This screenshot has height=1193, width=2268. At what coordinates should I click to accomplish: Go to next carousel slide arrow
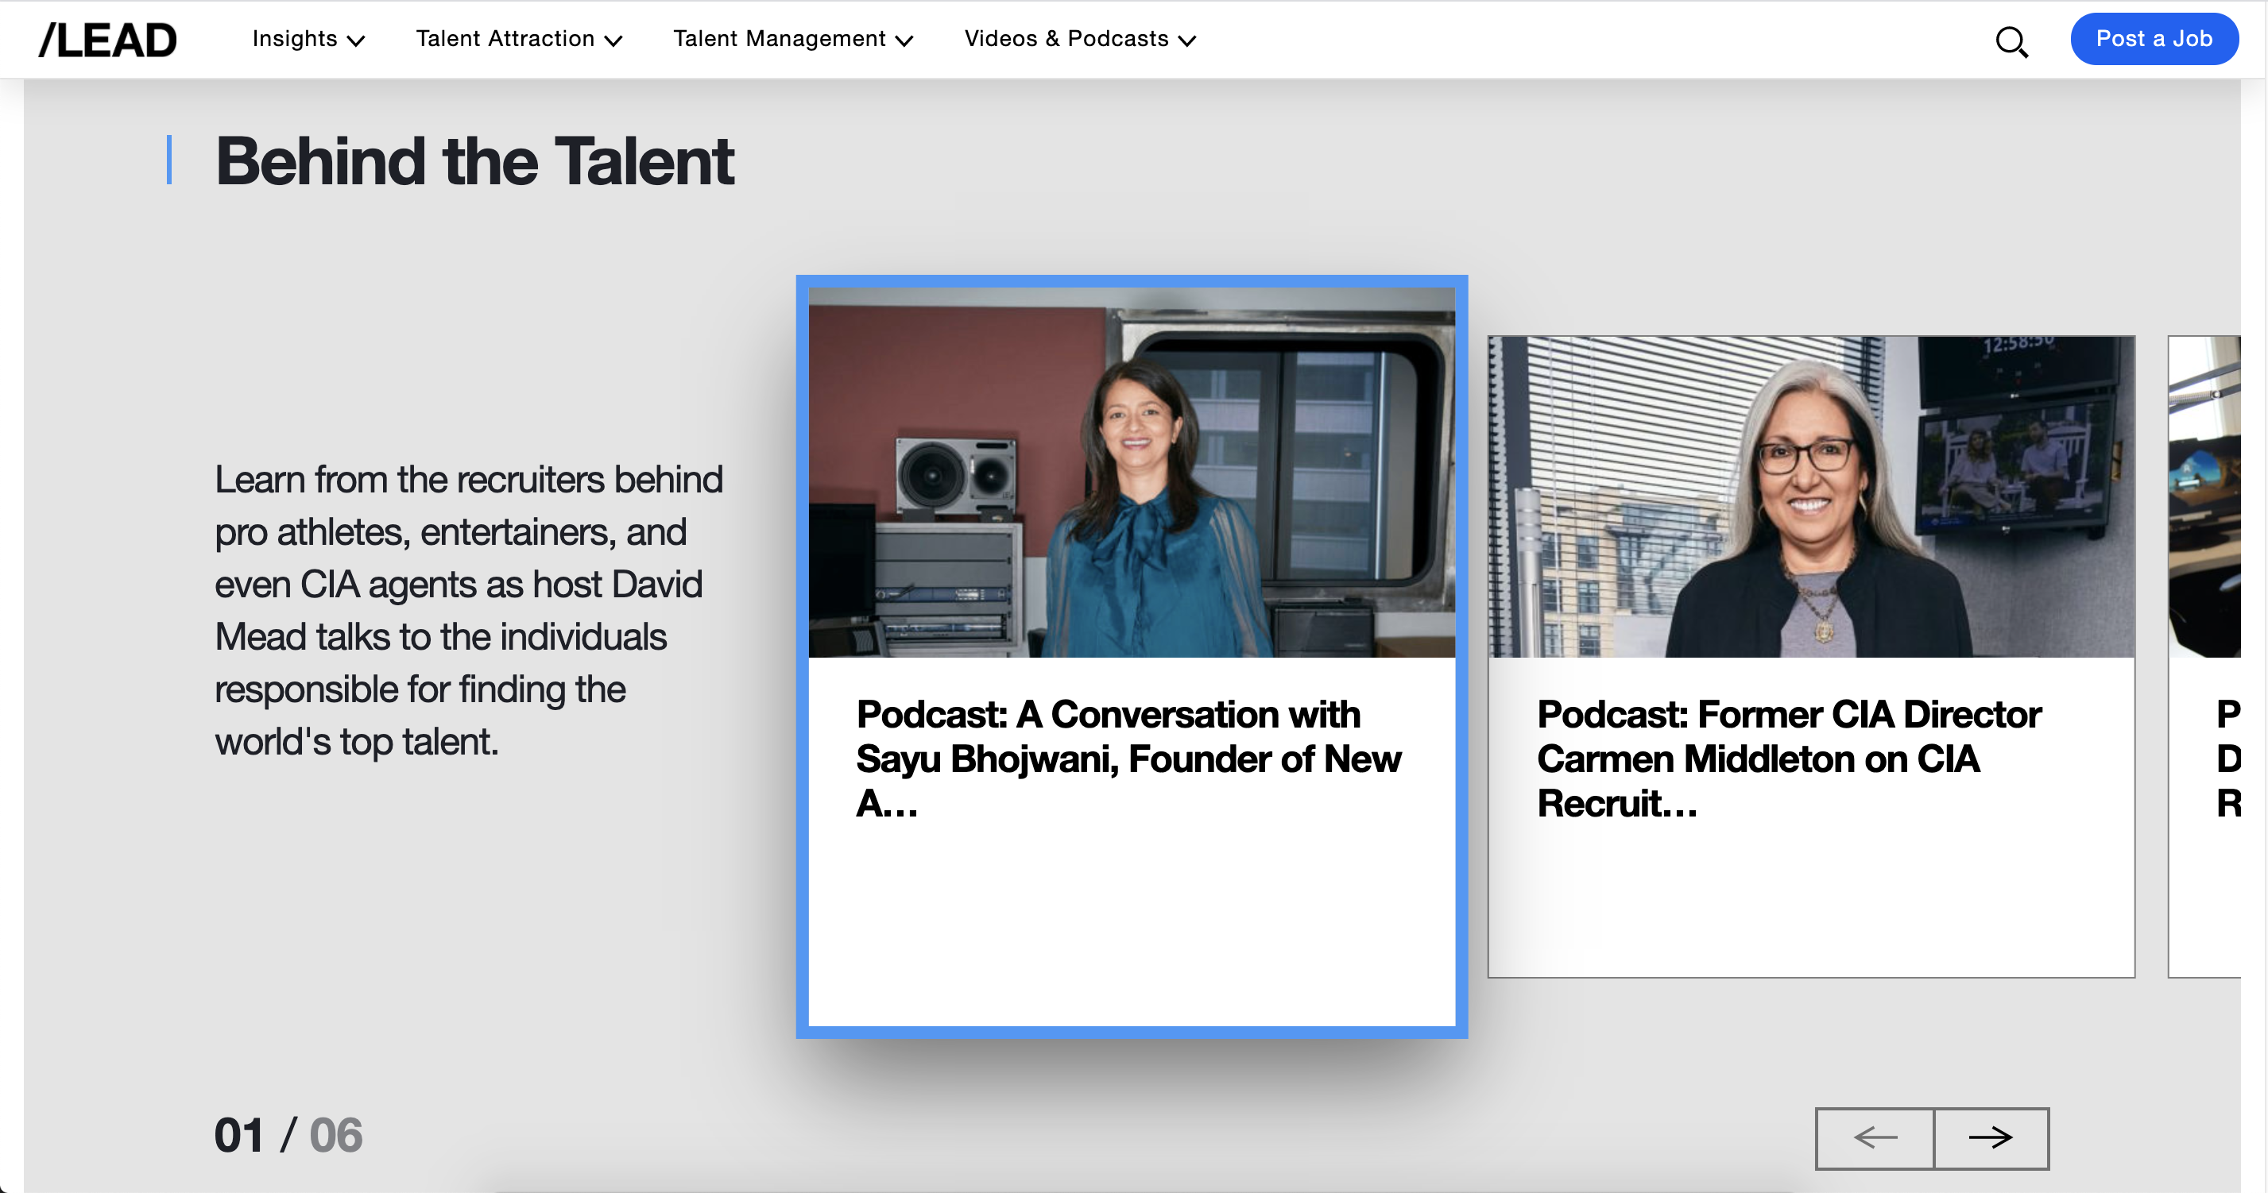(1991, 1137)
